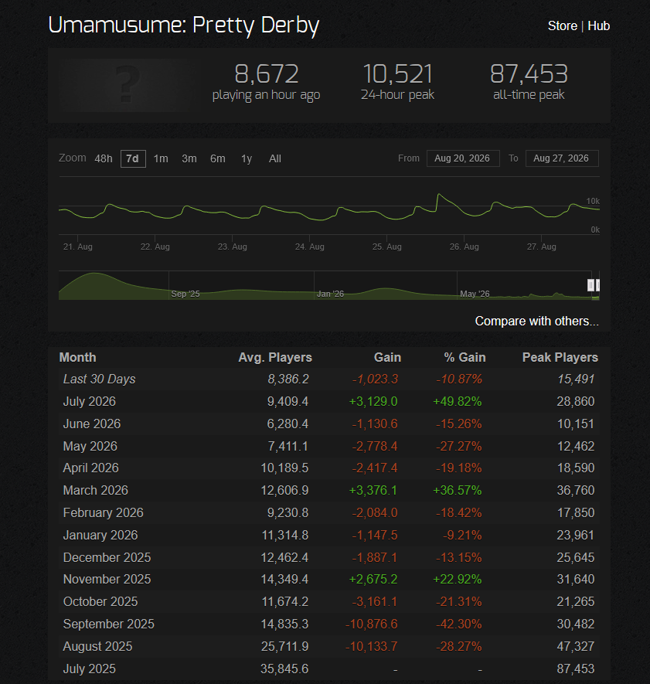
Task: Set chart zoom to 48h
Action: 104,158
